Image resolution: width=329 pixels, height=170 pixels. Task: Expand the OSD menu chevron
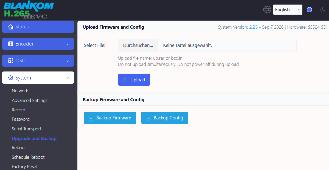click(67, 61)
